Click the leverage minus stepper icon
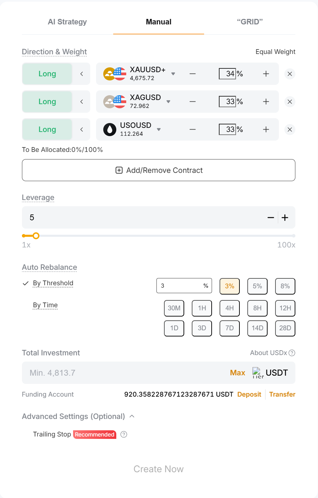This screenshot has height=498, width=318. [271, 218]
